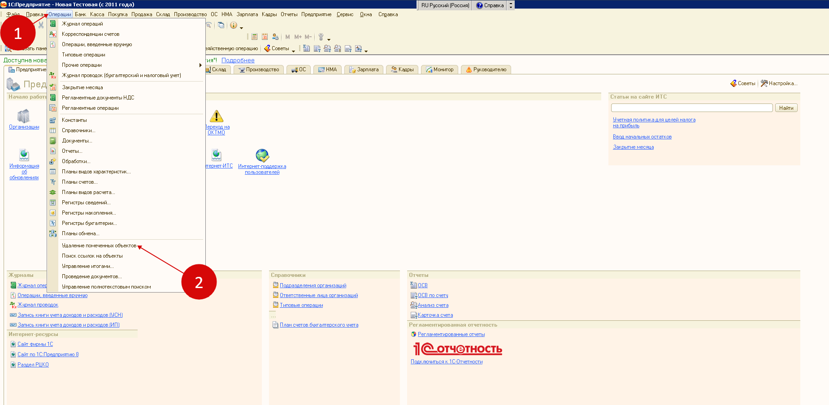This screenshot has width=829, height=405.
Task: Select Удаление помеченных объектов menu entry
Action: tap(99, 246)
